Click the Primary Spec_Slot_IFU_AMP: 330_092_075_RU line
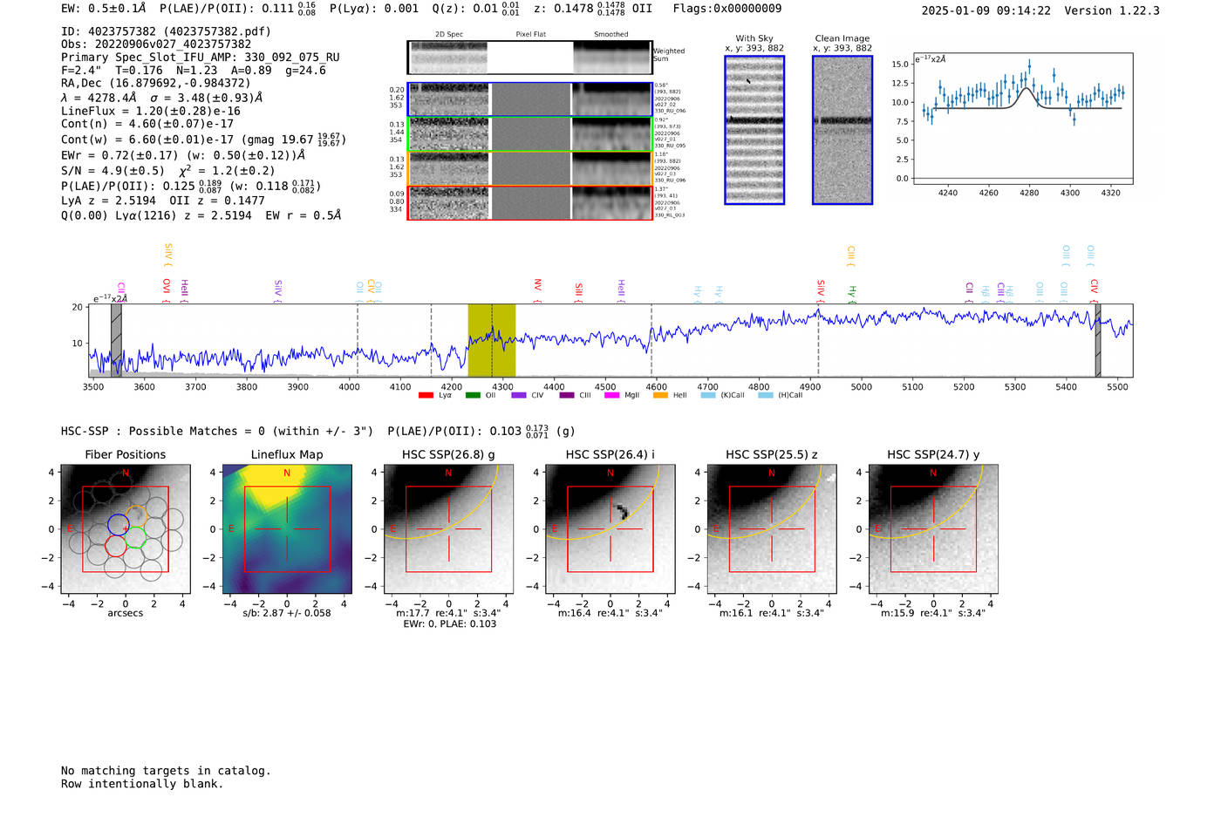Viewport: 1221px width, 831px height. click(x=201, y=58)
